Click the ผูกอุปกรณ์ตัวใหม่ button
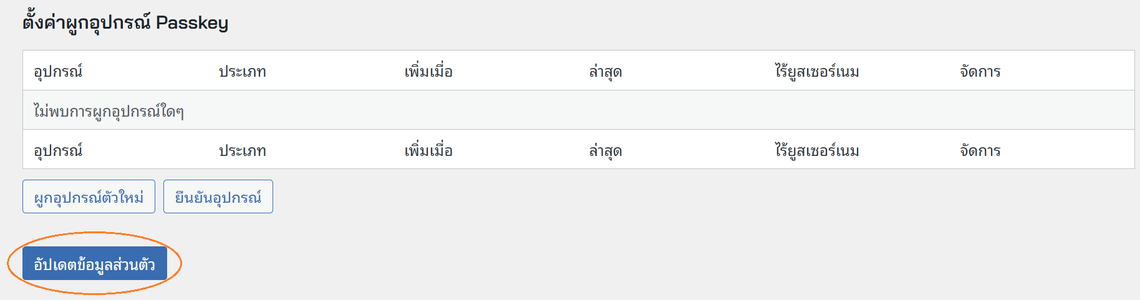The image size is (1140, 300). coord(89,197)
